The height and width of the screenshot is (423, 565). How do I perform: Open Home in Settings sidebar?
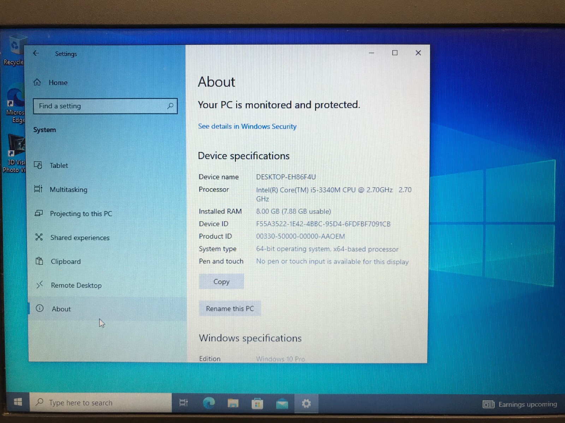(x=58, y=82)
